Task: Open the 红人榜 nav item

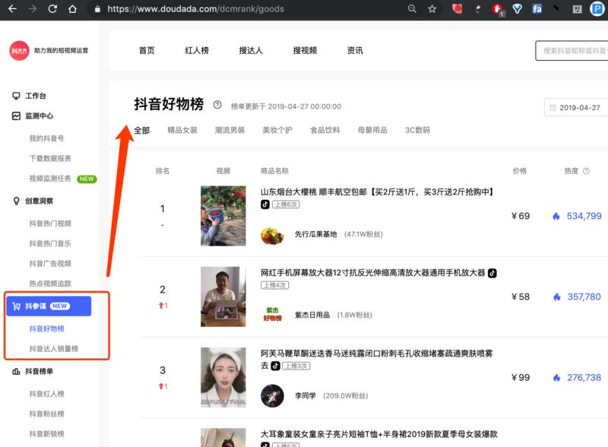Action: click(197, 50)
